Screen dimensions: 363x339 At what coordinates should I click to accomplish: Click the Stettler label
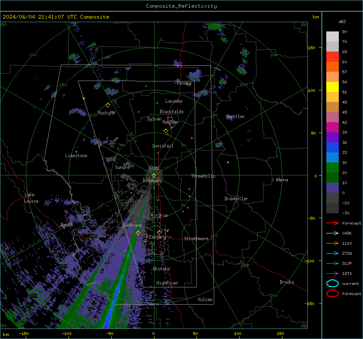235,116
